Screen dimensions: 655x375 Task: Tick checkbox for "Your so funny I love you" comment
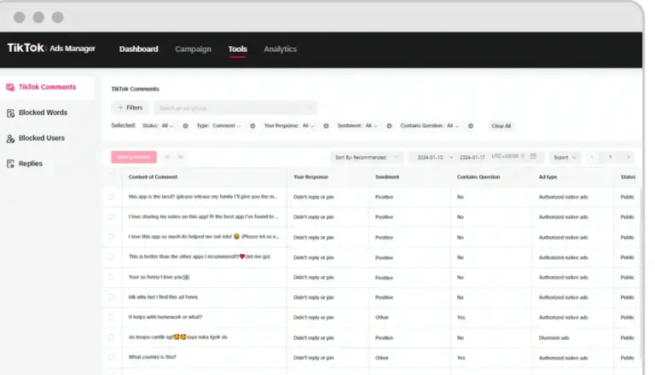(111, 276)
